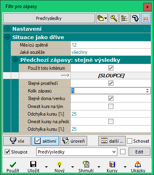Screen dimensions: 154x175
Task: Uncheck Stejně doma/venku checkbox
Action: [111, 98]
